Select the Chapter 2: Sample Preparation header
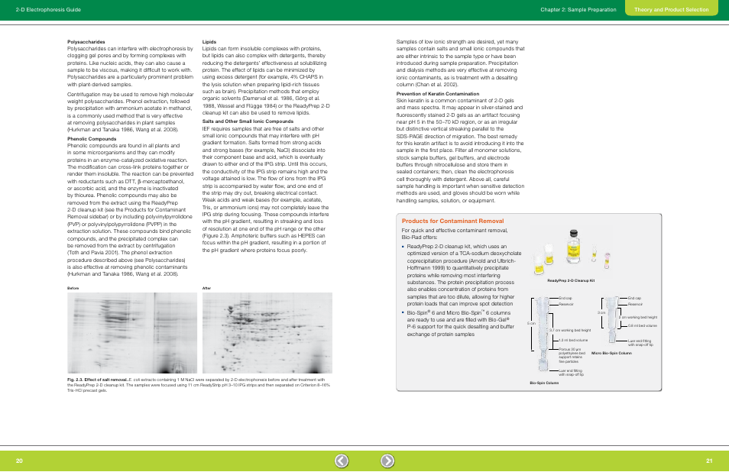 578,10
